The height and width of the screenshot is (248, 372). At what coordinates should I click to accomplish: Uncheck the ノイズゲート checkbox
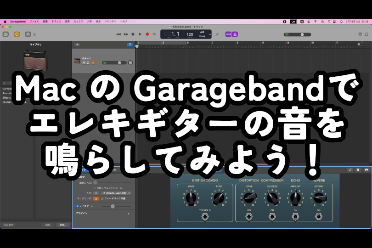coord(77,206)
